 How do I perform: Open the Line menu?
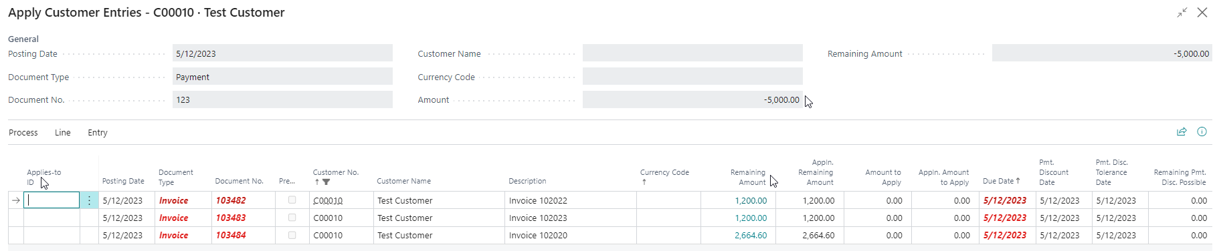[63, 133]
